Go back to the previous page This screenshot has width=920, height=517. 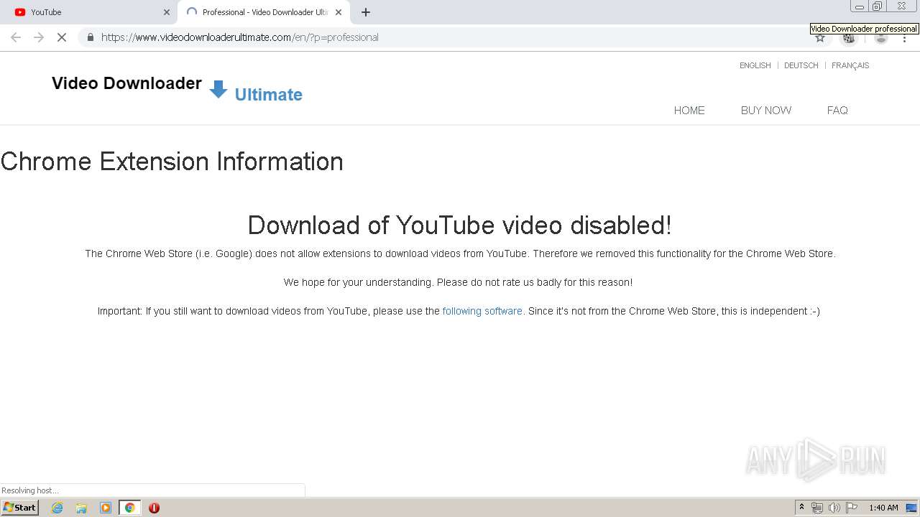click(x=16, y=37)
